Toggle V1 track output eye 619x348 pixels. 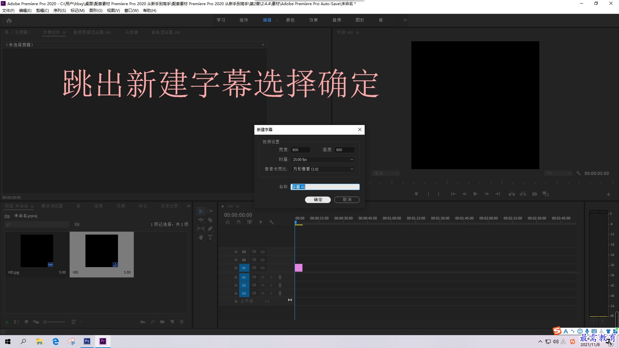click(262, 268)
